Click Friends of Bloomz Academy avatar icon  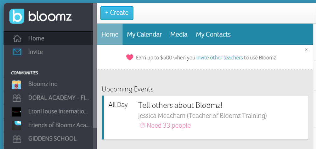click(x=16, y=125)
